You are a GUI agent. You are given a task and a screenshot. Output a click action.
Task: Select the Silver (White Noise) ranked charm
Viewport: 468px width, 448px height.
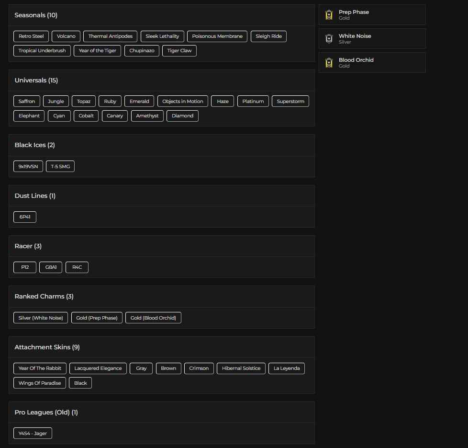(x=40, y=317)
